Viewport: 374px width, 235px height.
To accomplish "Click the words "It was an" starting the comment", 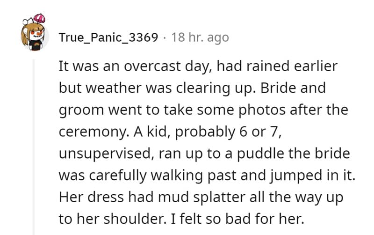I will pos(87,66).
